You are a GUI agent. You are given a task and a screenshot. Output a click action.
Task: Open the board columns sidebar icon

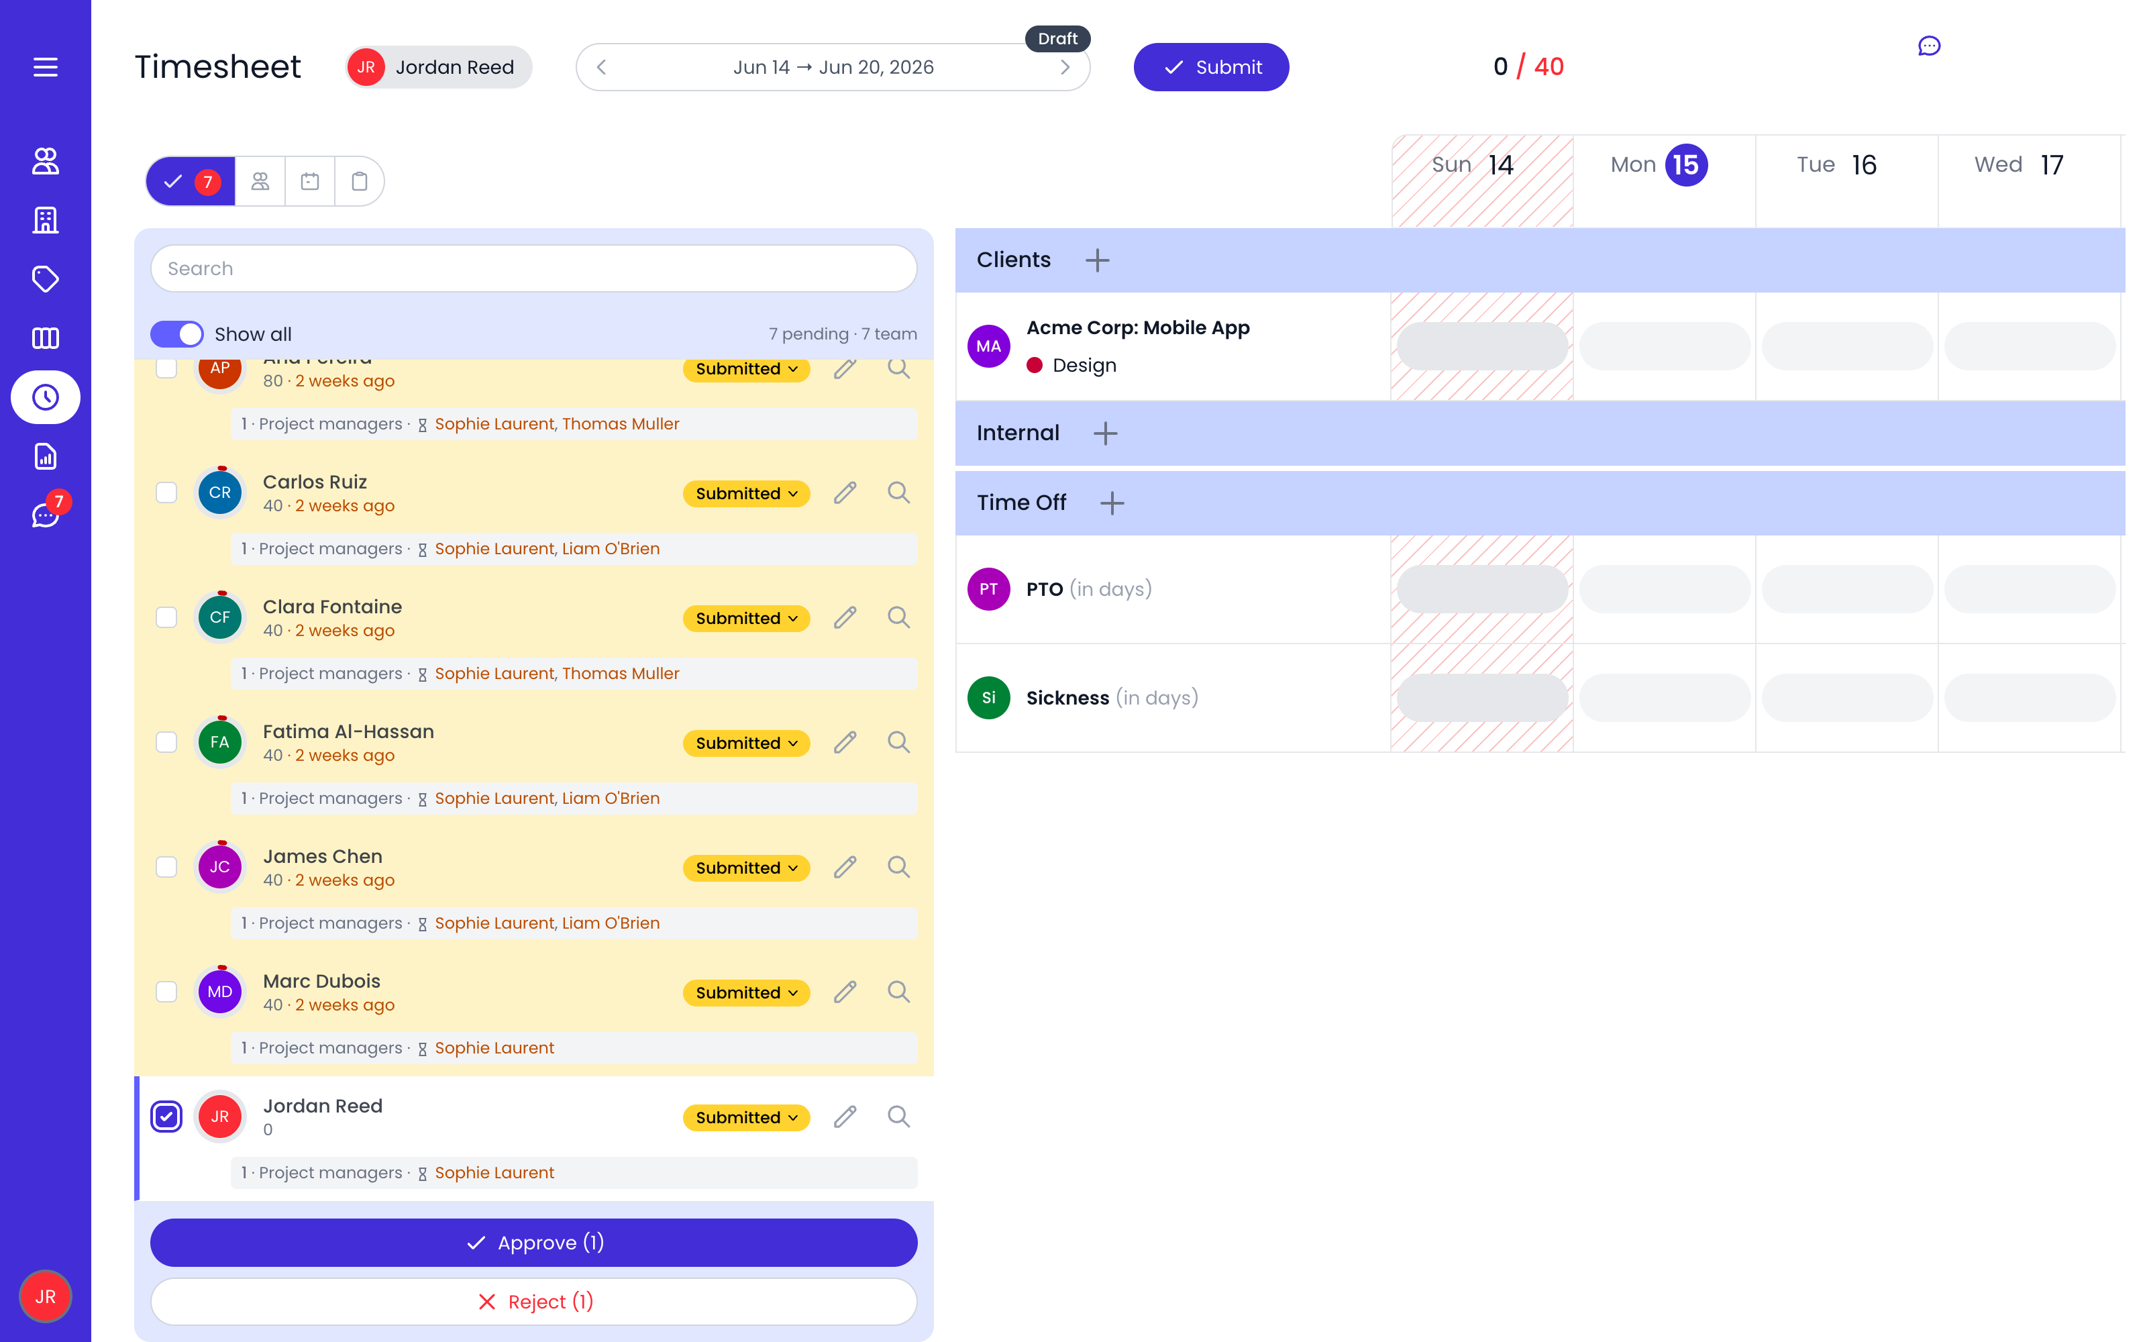pos(45,338)
